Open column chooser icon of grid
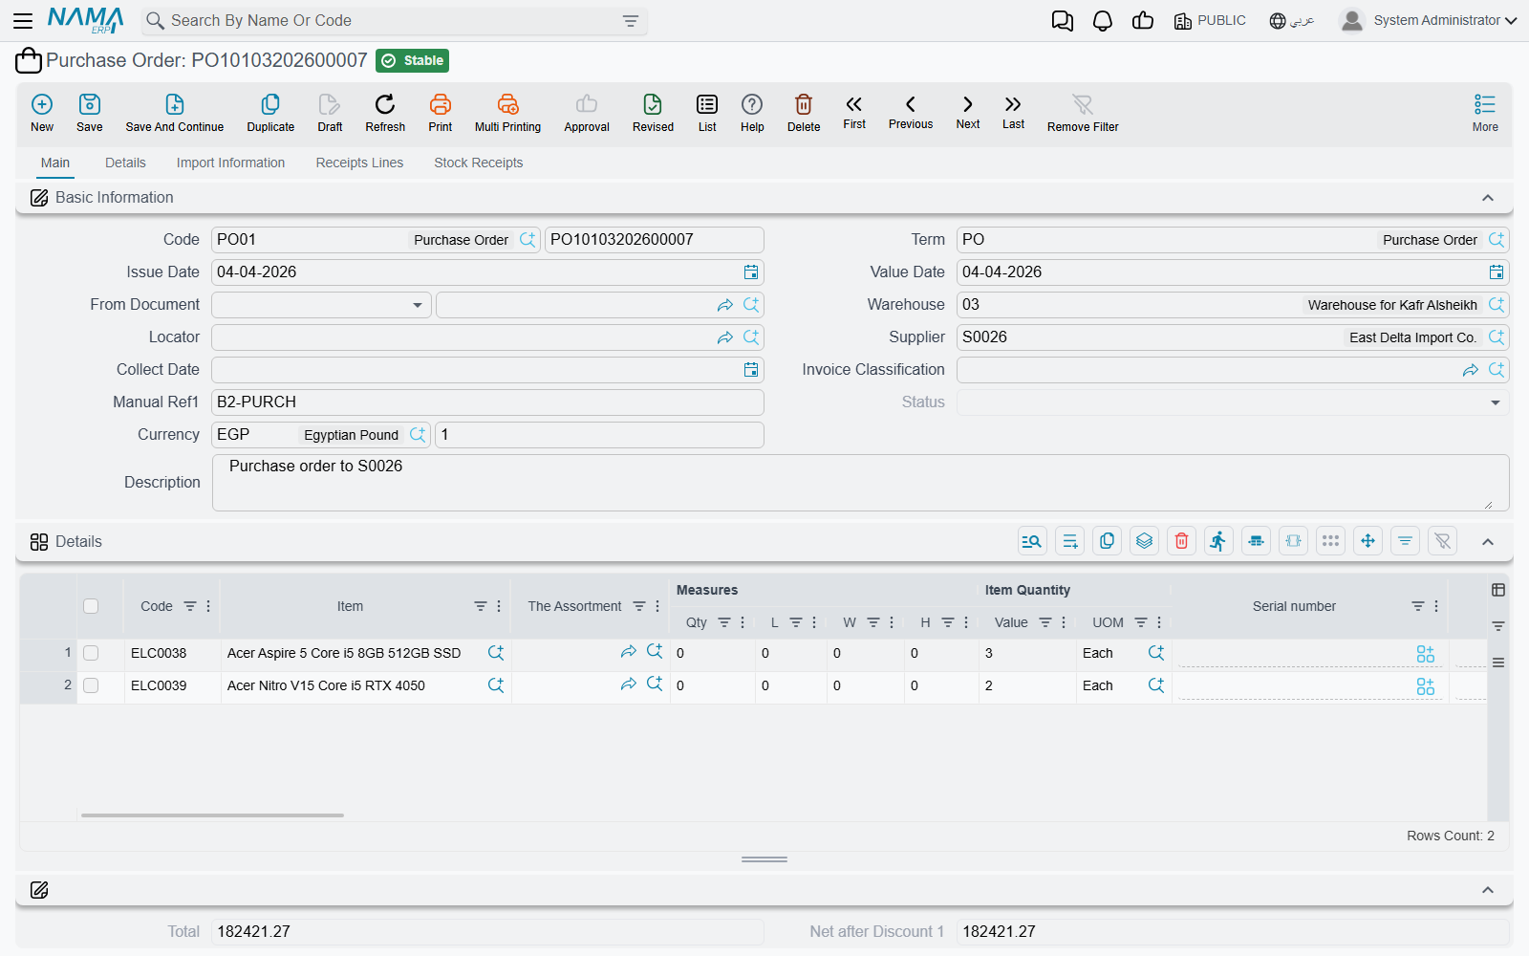The image size is (1529, 956). (1498, 590)
